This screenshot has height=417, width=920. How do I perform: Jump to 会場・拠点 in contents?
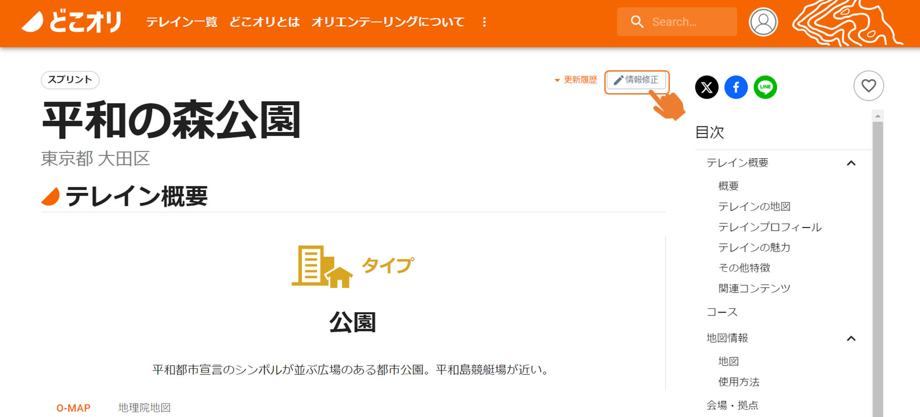point(732,405)
